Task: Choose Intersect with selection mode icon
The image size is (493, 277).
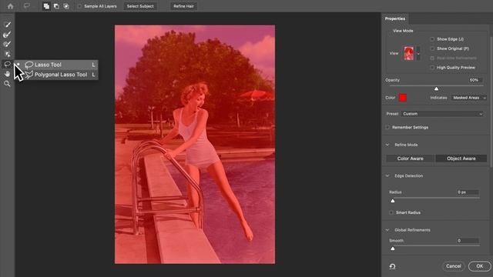Action: (66, 6)
